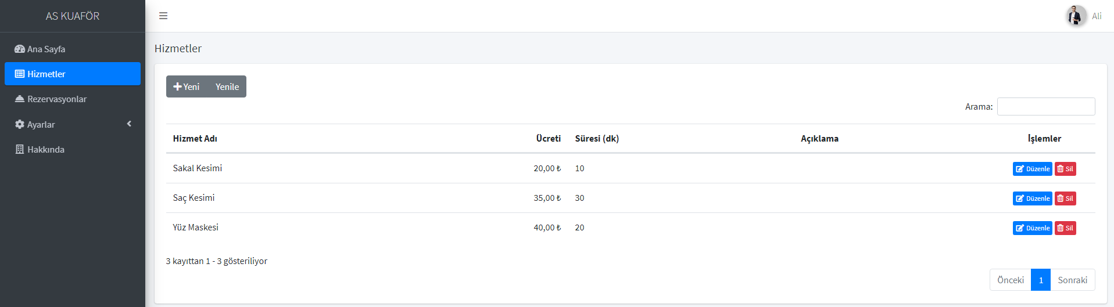Viewport: 1114px width, 307px height.
Task: Focus the Arama search field
Action: coord(1046,106)
